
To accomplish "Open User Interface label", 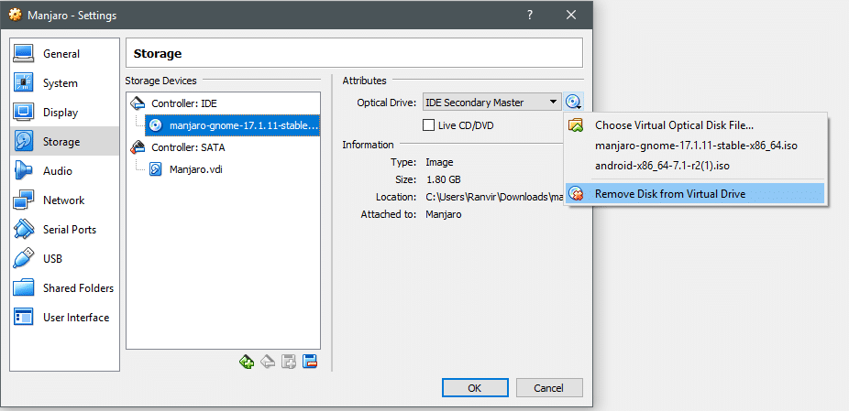I will [76, 317].
